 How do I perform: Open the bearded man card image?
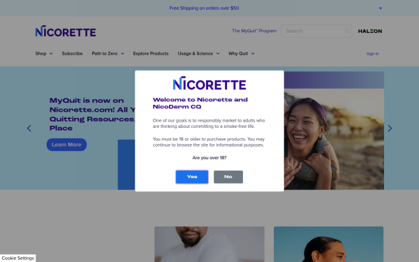(x=209, y=244)
